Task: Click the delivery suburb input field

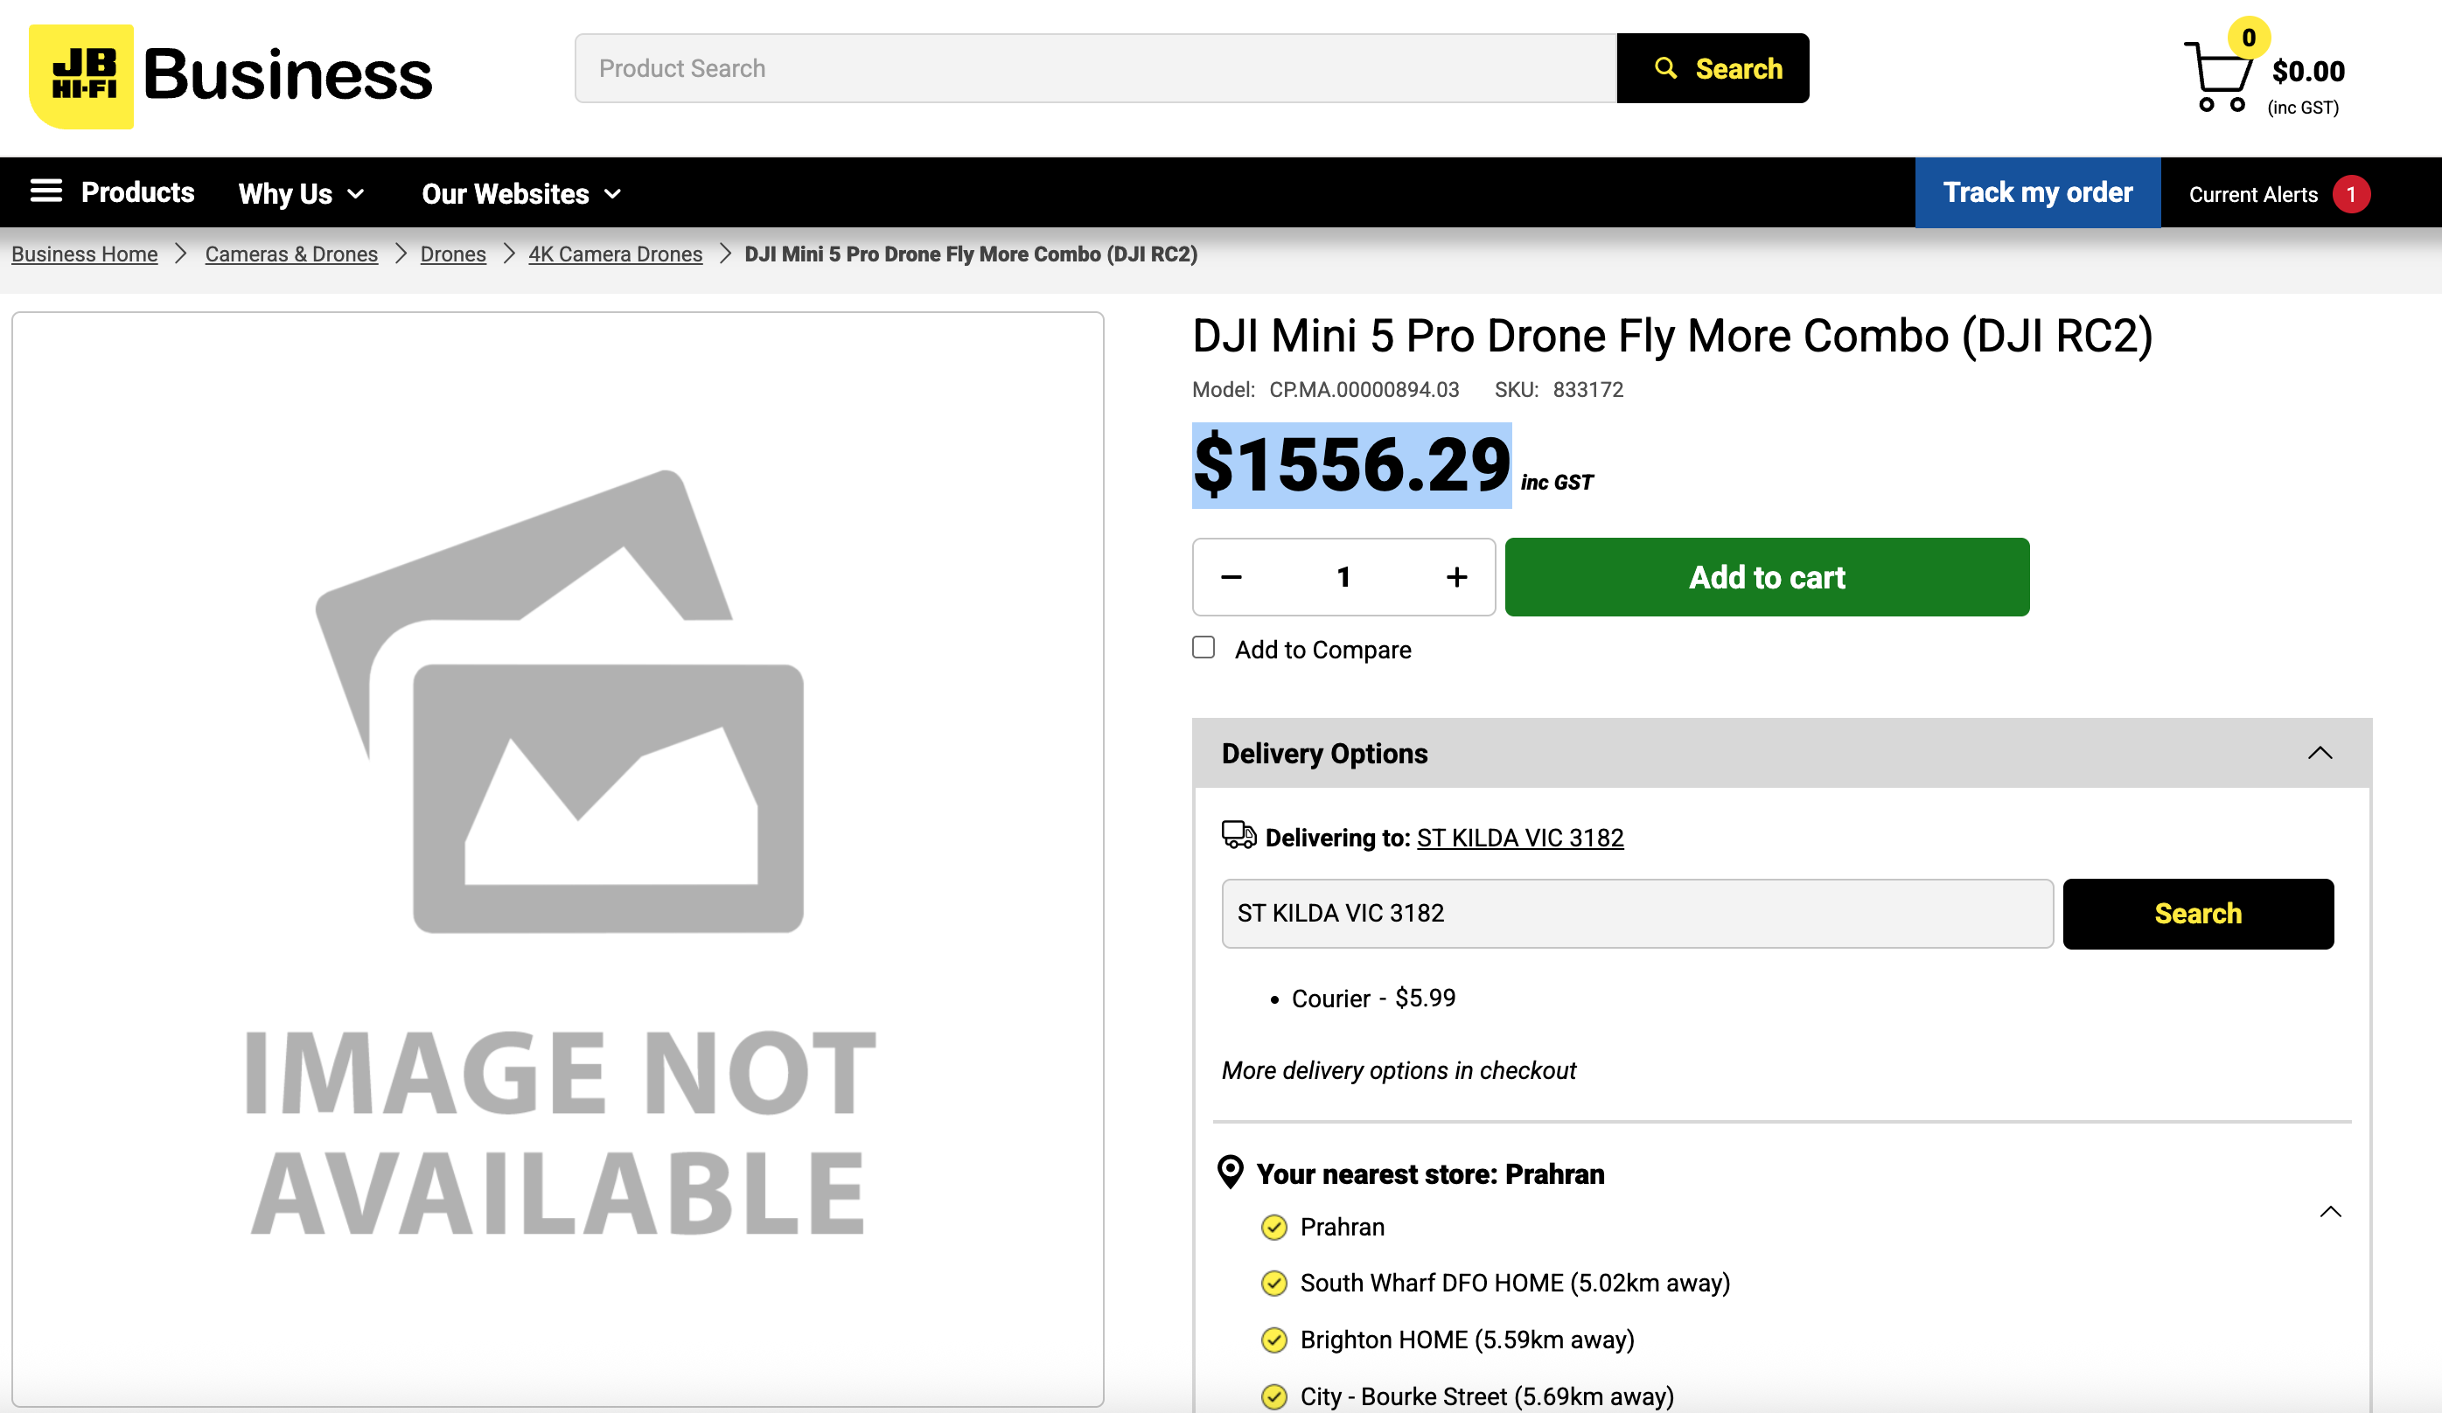Action: pyautogui.click(x=1637, y=913)
